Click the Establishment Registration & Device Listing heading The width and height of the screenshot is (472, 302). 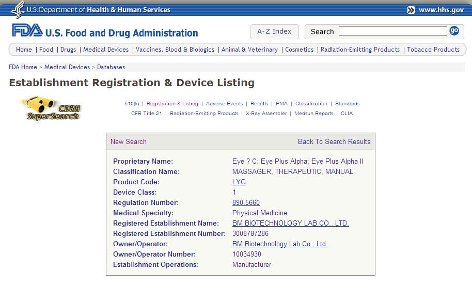(132, 83)
